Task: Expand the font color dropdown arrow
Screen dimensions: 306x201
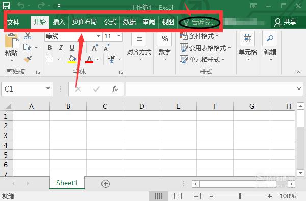Action: click(98, 59)
